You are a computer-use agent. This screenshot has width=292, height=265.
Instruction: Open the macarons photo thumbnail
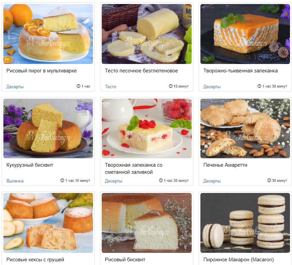(x=245, y=223)
